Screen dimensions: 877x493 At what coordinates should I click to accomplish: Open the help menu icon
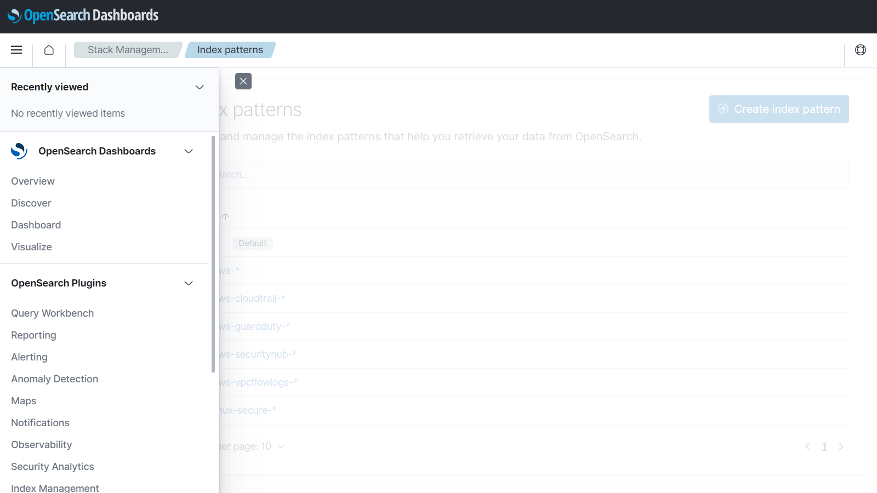click(x=860, y=50)
